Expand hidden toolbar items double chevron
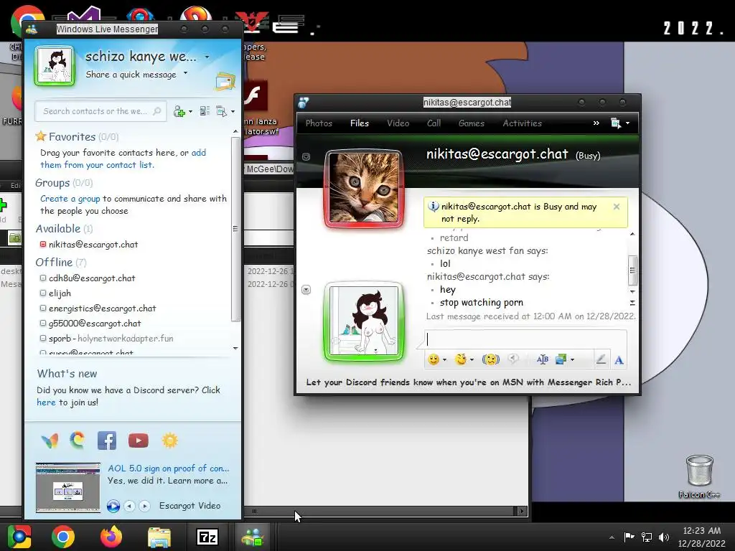The image size is (735, 551). tap(596, 123)
